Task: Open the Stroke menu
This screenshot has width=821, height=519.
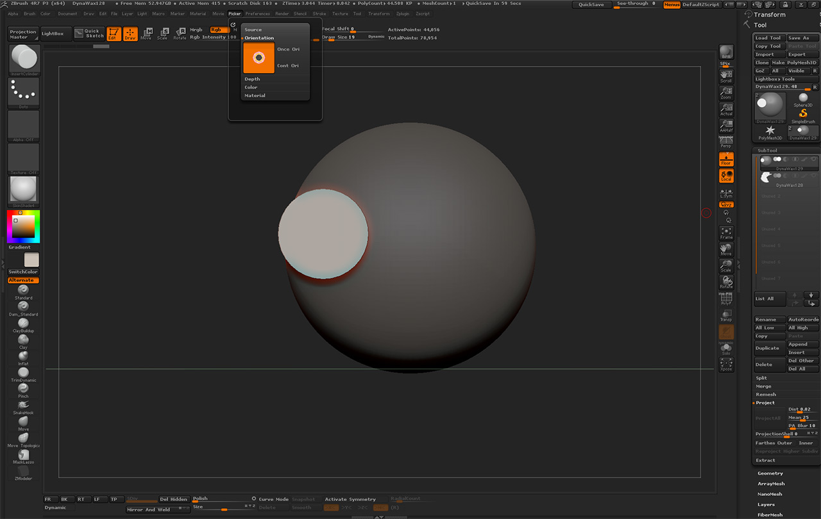Action: (319, 13)
